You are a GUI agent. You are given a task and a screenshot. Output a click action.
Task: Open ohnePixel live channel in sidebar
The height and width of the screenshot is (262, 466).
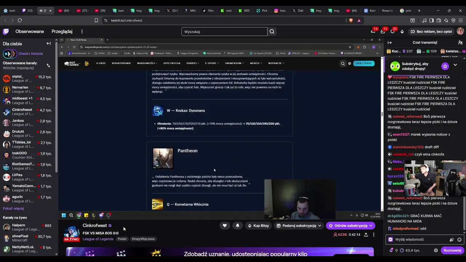pyautogui.click(x=28, y=238)
